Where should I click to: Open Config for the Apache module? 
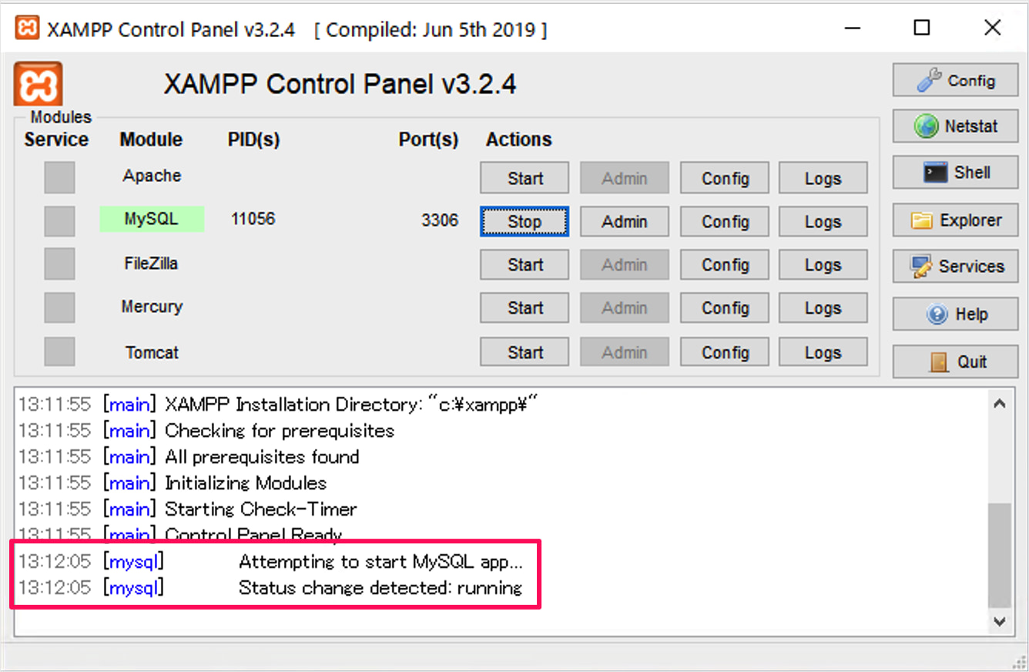click(x=724, y=177)
